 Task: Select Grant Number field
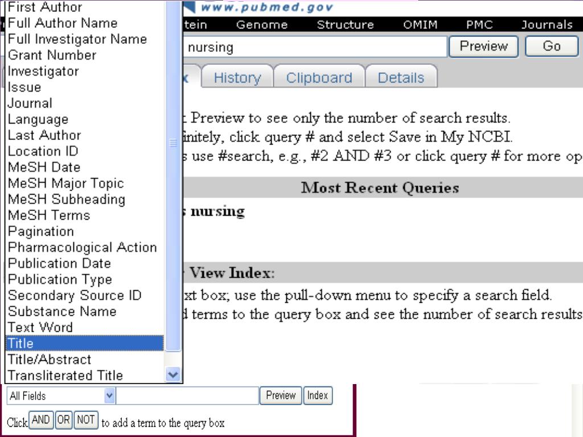pyautogui.click(x=85, y=55)
